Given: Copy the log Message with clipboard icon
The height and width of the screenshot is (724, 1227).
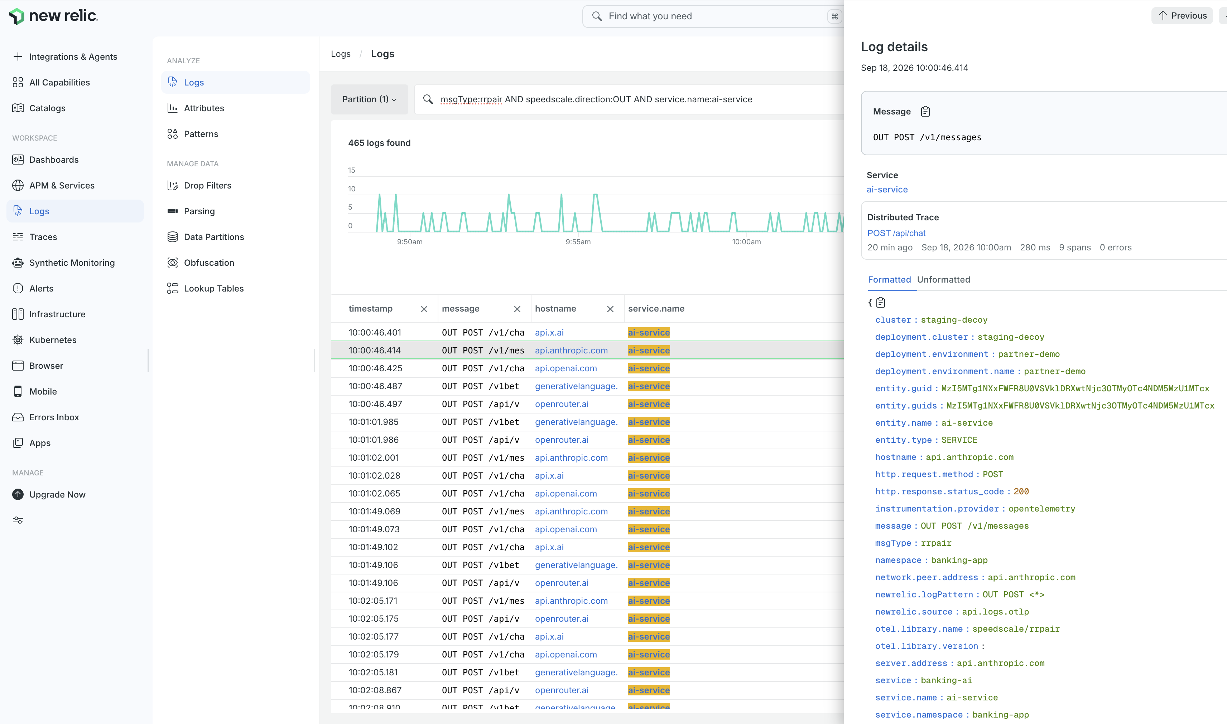Looking at the screenshot, I should (925, 112).
